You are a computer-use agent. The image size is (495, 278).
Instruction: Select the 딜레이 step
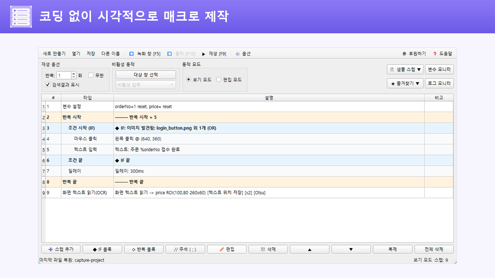tap(247, 171)
